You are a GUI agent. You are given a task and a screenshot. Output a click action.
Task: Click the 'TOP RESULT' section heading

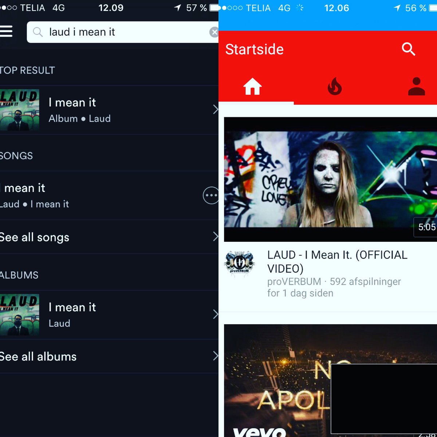(x=27, y=70)
